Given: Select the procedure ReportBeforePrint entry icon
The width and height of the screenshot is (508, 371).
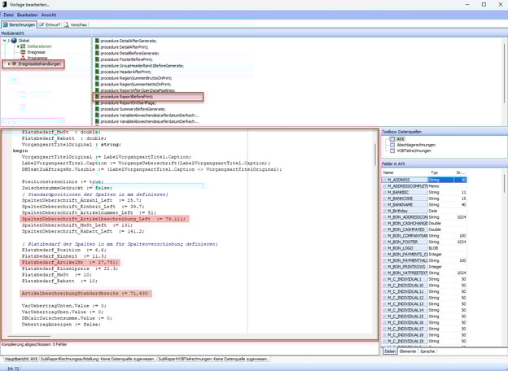Looking at the screenshot, I should pyautogui.click(x=96, y=97).
